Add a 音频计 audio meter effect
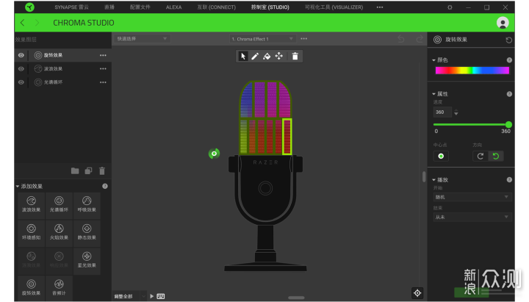 59,287
